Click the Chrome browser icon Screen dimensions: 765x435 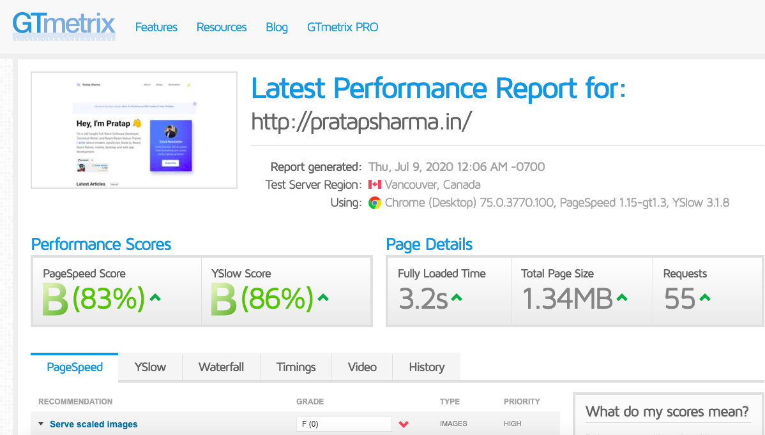point(375,203)
